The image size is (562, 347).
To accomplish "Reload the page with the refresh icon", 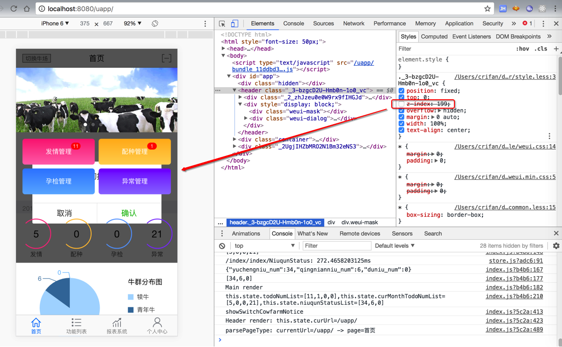I will pos(14,8).
